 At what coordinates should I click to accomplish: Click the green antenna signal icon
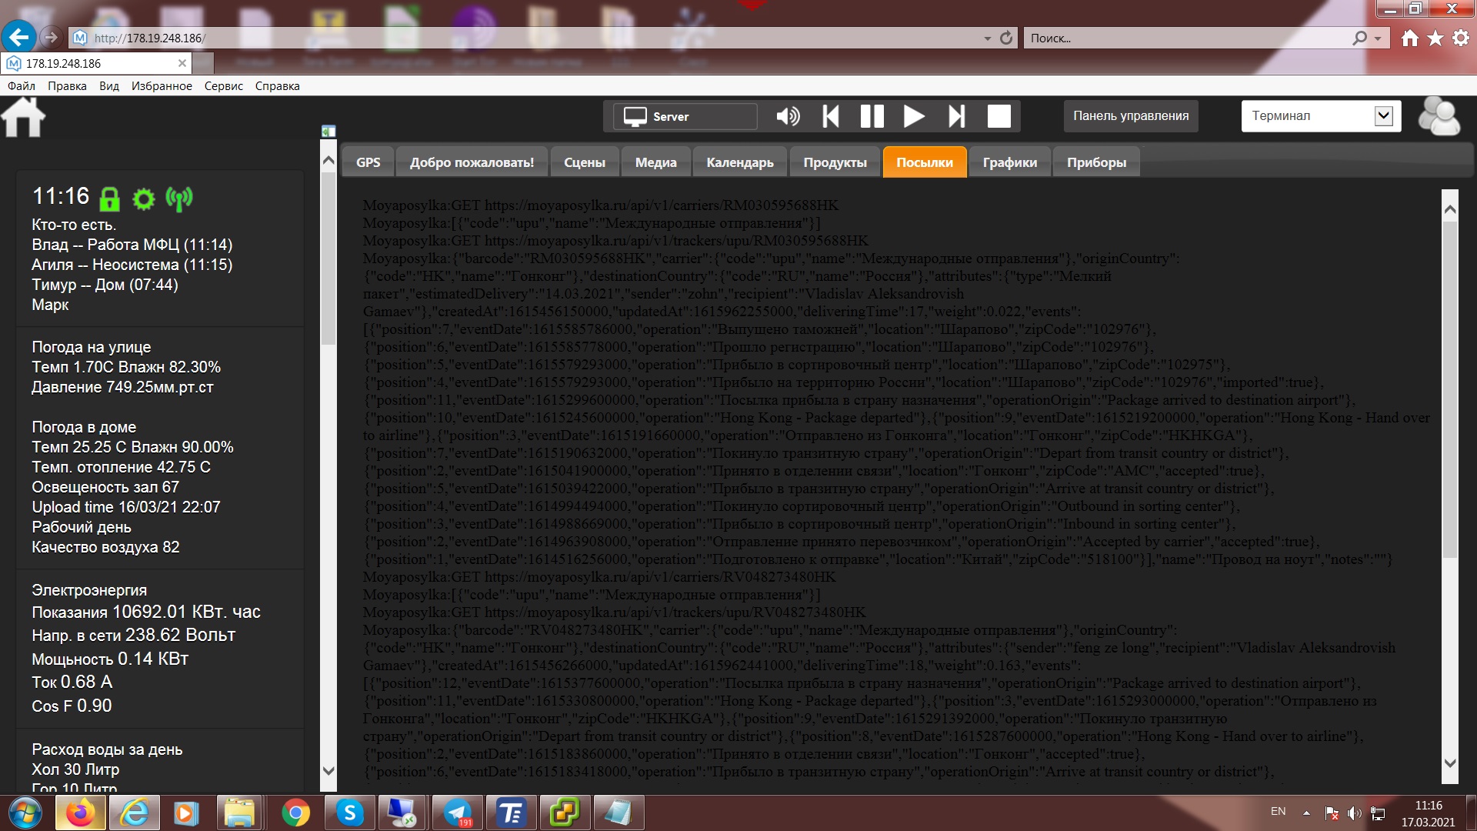click(x=179, y=199)
